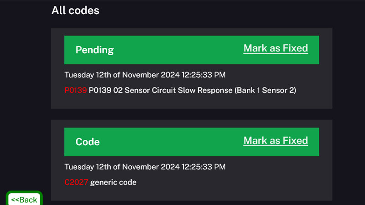Mark the Pending P0139 code as fixed
Viewport: 365px width, 205px height.
click(276, 48)
